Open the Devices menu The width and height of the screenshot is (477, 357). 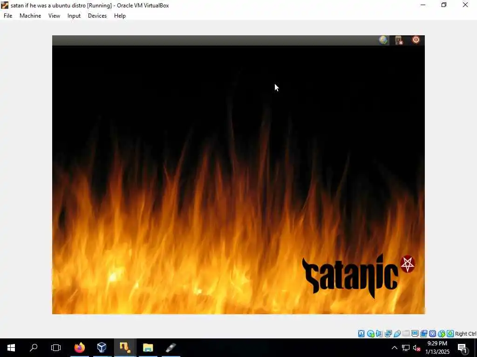coord(97,16)
